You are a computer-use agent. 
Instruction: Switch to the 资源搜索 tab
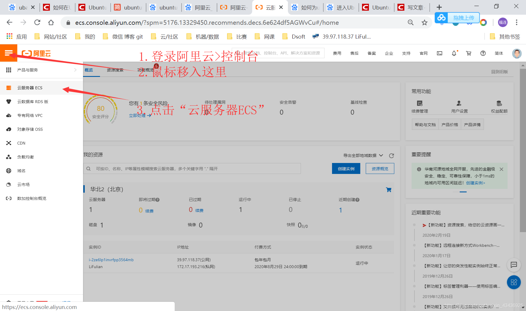pyautogui.click(x=115, y=70)
